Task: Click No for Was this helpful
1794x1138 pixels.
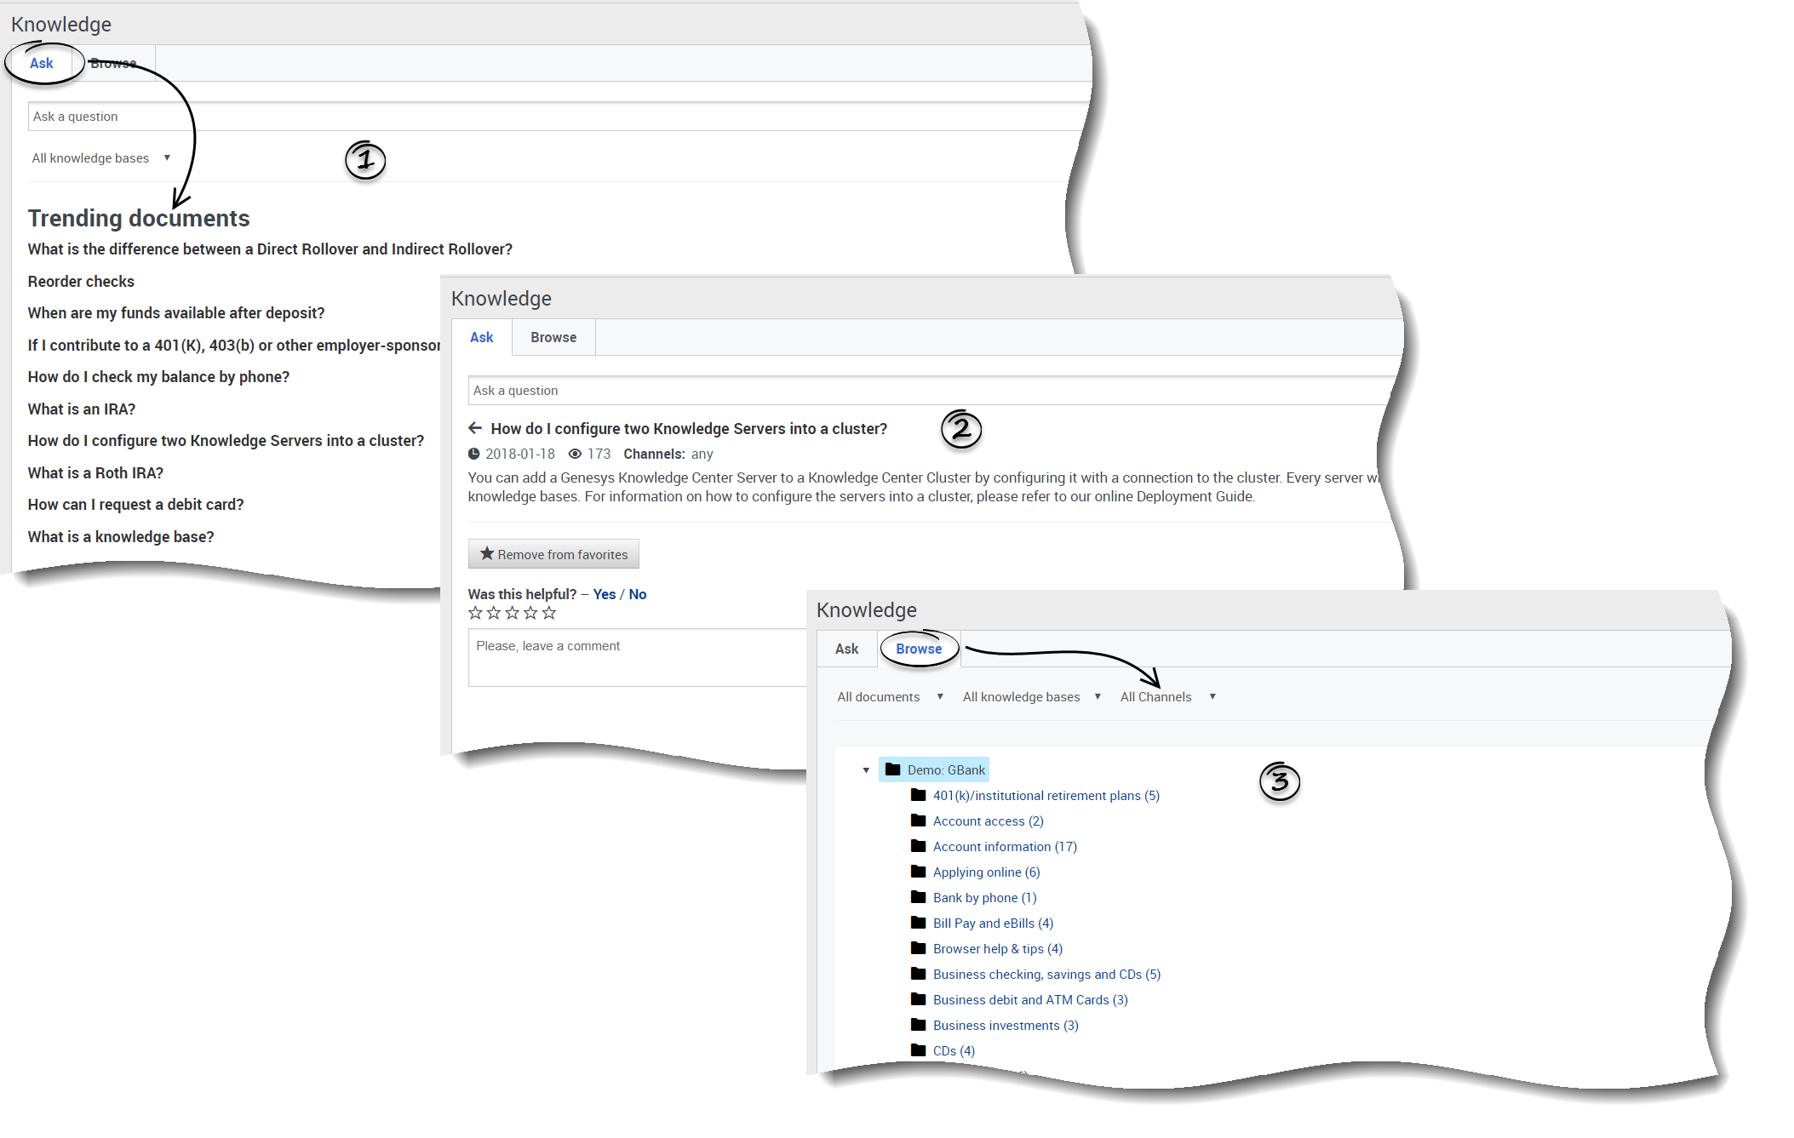Action: click(638, 594)
